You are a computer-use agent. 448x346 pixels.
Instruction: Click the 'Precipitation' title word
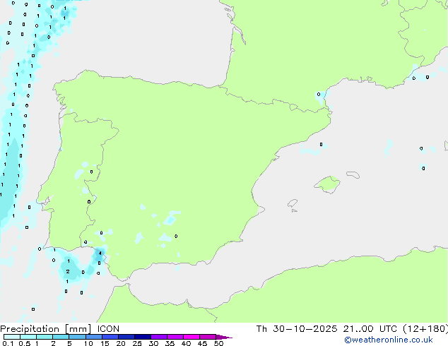(x=30, y=329)
